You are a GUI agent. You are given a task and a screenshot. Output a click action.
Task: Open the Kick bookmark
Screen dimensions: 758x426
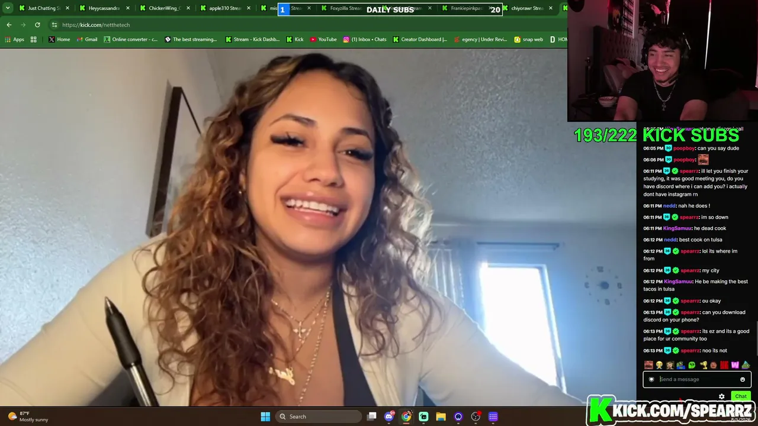coord(295,40)
